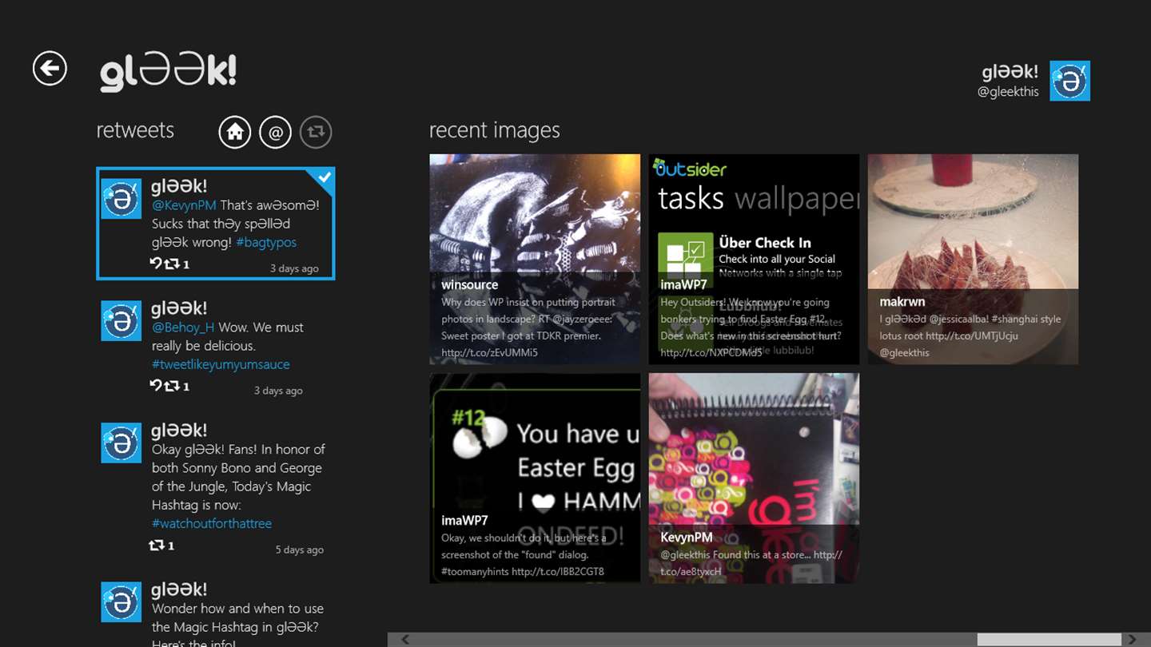The image size is (1151, 647).
Task: Click the scrollbar's left arrow
Action: click(x=405, y=639)
